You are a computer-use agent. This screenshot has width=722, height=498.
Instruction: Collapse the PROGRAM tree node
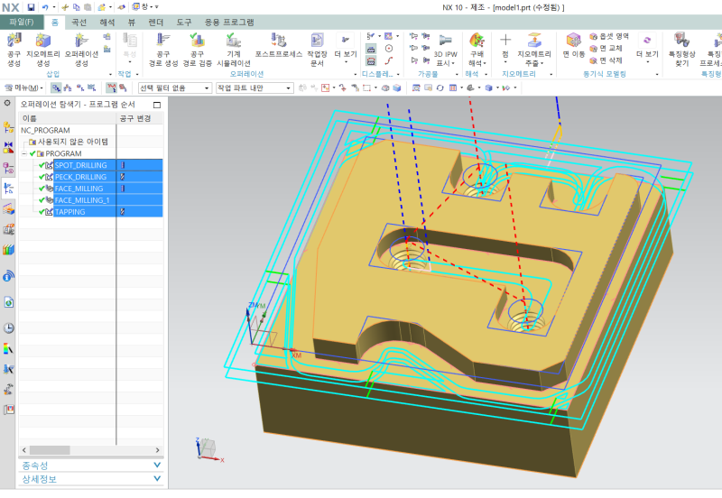point(24,153)
